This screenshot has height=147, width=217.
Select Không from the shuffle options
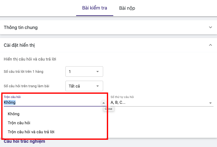13,114
